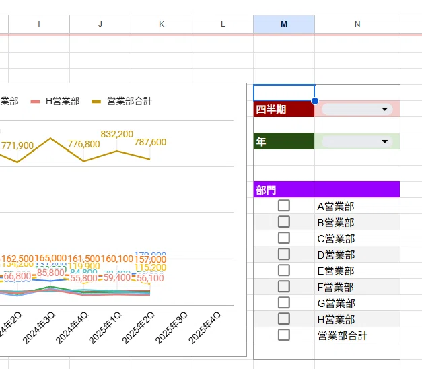
Task: Select column L header
Action: (223, 24)
